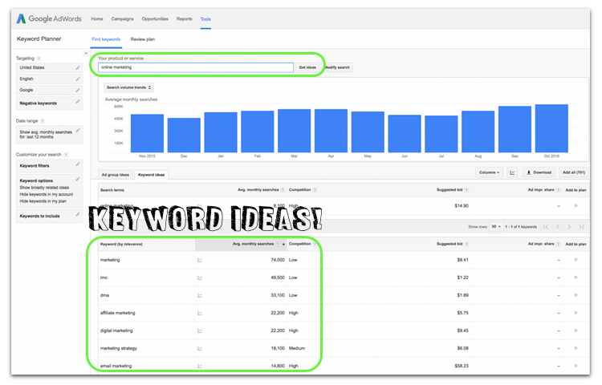Edit Keywords to include pencil icon

tap(78, 214)
